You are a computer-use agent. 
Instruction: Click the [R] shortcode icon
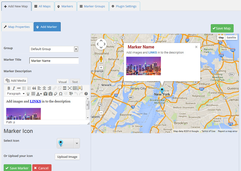(80, 88)
